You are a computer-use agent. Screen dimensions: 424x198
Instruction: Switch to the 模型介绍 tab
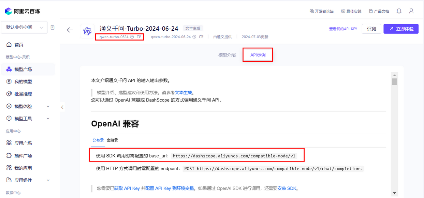(227, 55)
